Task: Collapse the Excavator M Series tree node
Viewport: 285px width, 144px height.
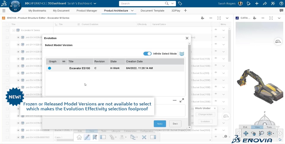Action: tap(13, 30)
